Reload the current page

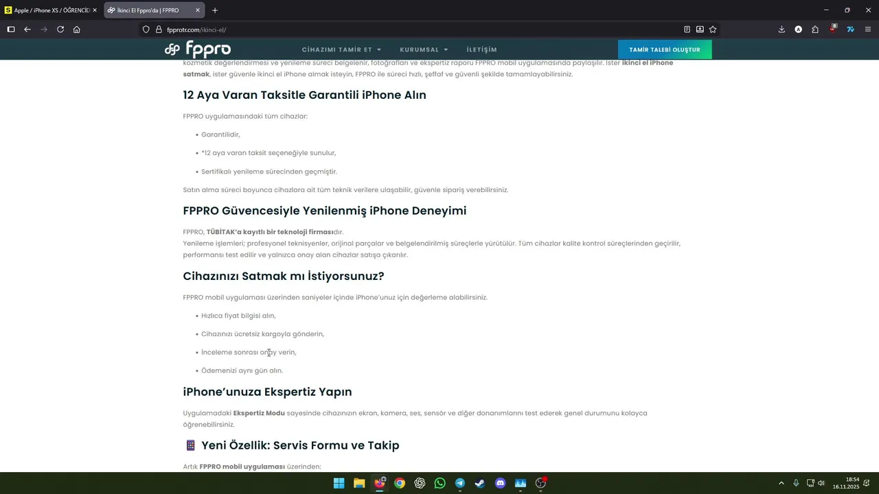point(60,30)
